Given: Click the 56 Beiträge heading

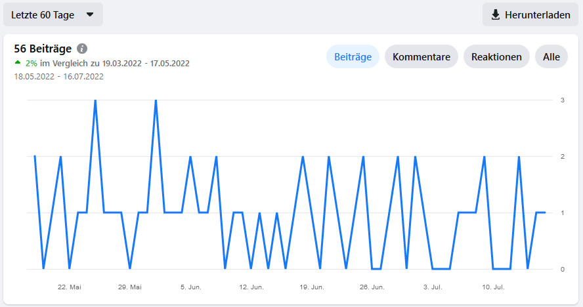Looking at the screenshot, I should (x=43, y=49).
